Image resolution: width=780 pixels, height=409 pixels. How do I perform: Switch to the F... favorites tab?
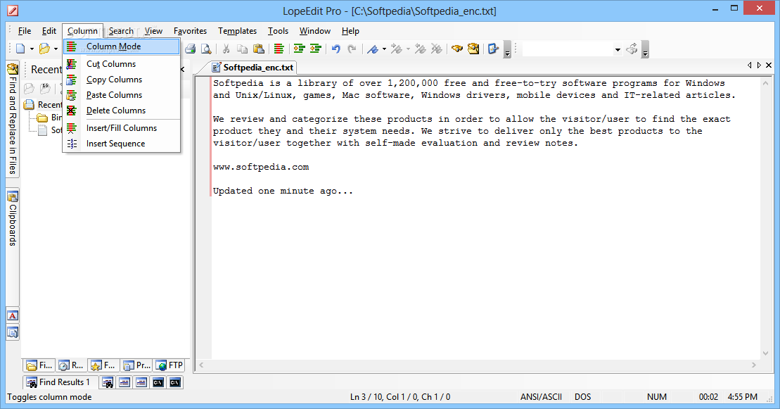(103, 365)
